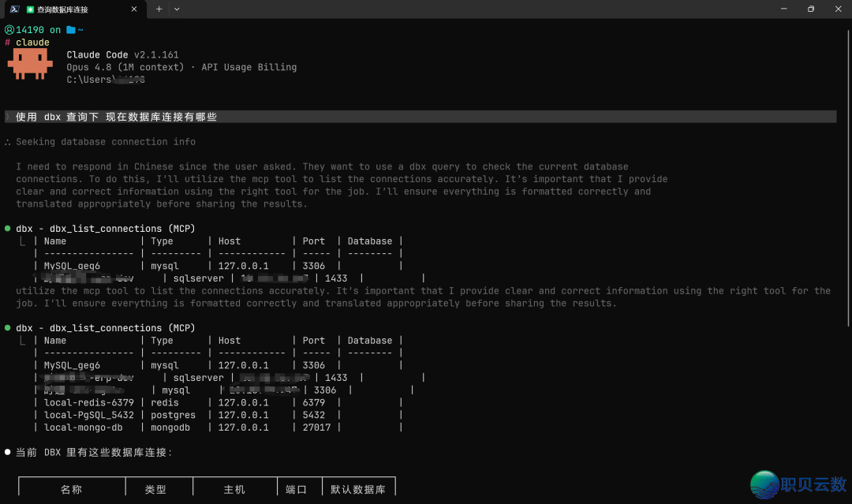
Task: Click the second dbx_list_connections (MCP) call
Action: (x=106, y=328)
